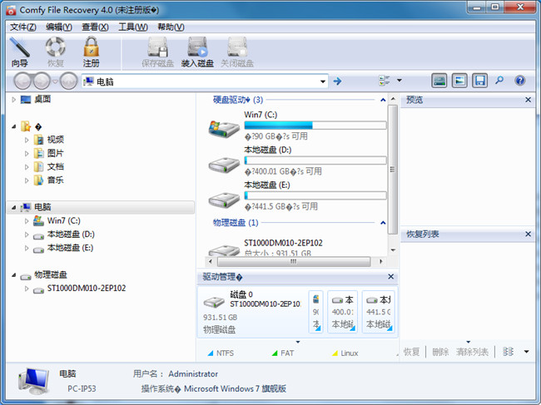Image resolution: width=541 pixels, height=405 pixels.
Task: Open the back/forward history dropdown arrow
Action: (x=55, y=81)
